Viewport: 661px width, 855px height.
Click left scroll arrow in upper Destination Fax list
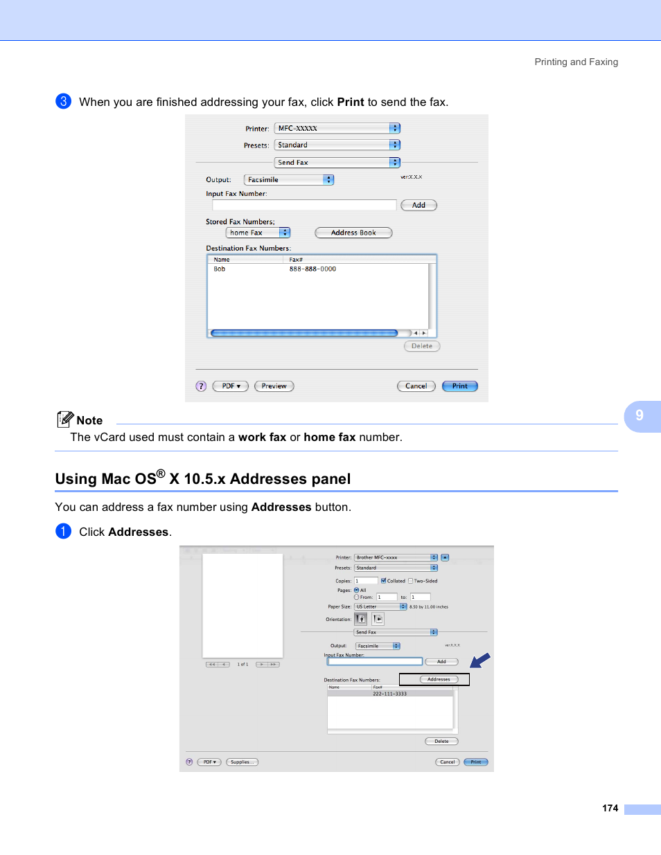pos(416,333)
